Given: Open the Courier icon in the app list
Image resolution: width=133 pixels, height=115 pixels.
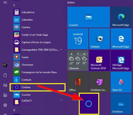Looking at the screenshot, I should 17,95.
